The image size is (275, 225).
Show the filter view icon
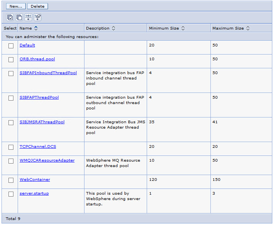(28, 17)
